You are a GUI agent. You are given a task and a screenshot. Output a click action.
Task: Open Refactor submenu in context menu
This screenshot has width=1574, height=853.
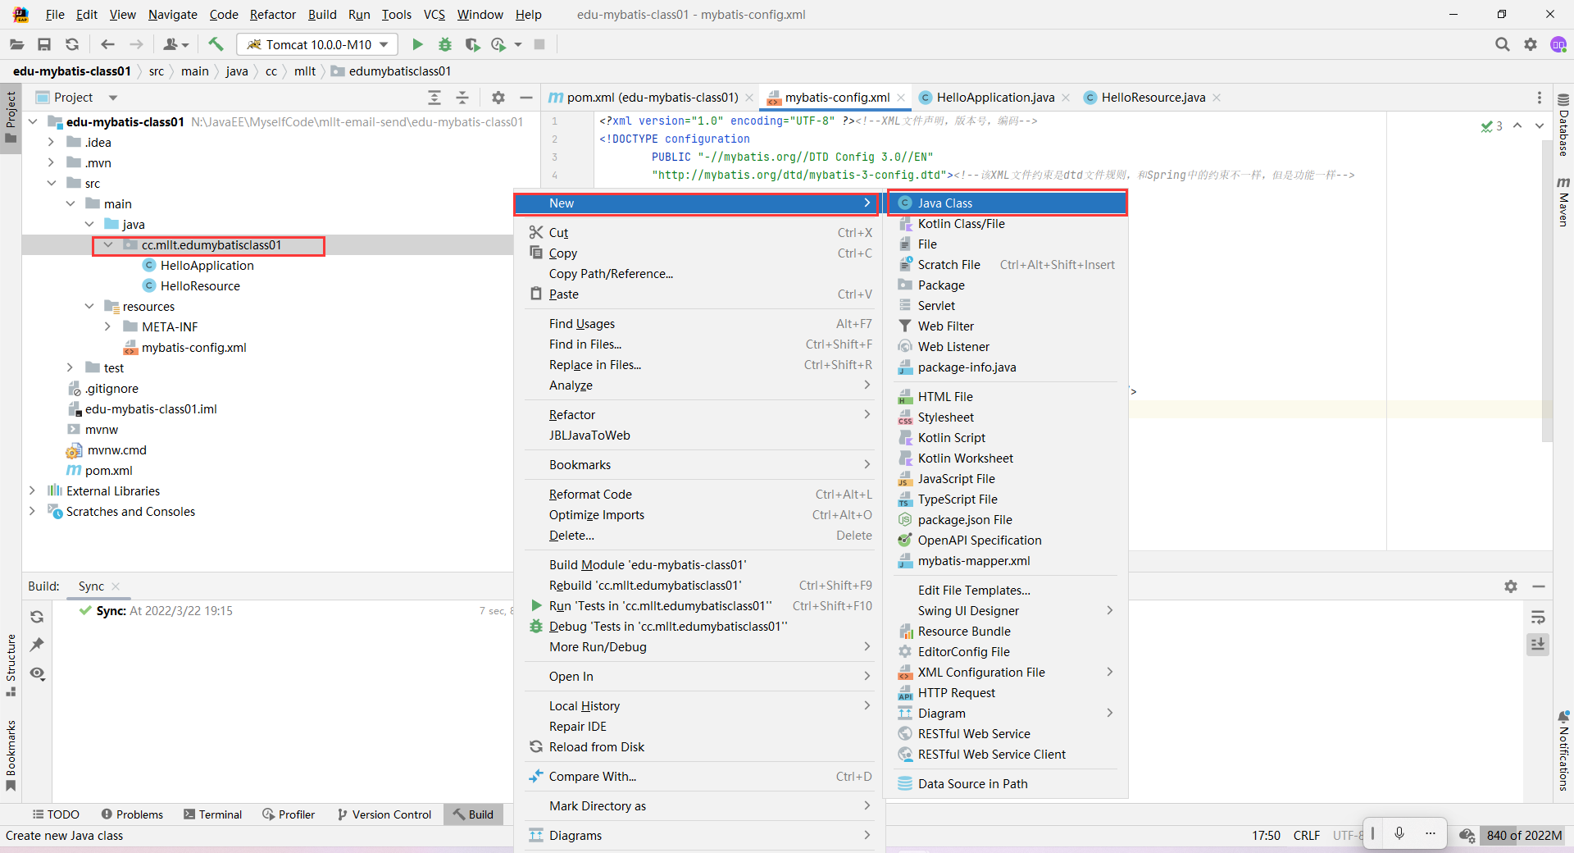pyautogui.click(x=699, y=415)
